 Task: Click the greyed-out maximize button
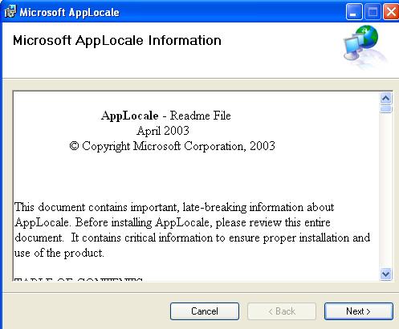pyautogui.click(x=373, y=12)
